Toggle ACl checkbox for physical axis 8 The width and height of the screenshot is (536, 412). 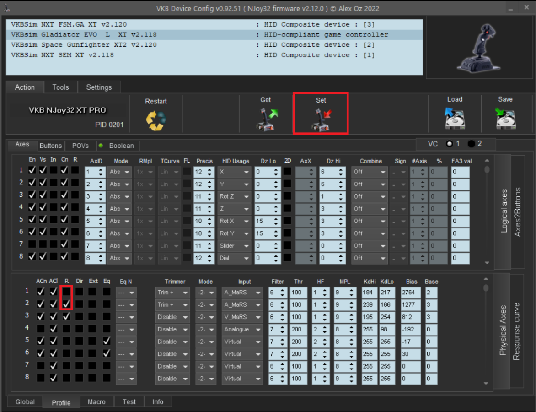pyautogui.click(x=54, y=378)
